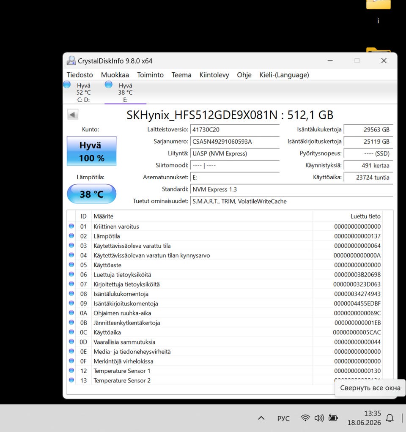Viewport: 406px width, 432px height.
Task: Switch the РУС keyboard language indicator
Action: tap(283, 418)
